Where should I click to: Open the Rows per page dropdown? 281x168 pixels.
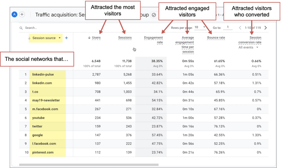[202, 27]
